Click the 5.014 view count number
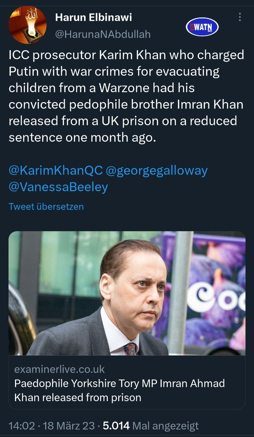The image size is (254, 437). click(x=116, y=425)
